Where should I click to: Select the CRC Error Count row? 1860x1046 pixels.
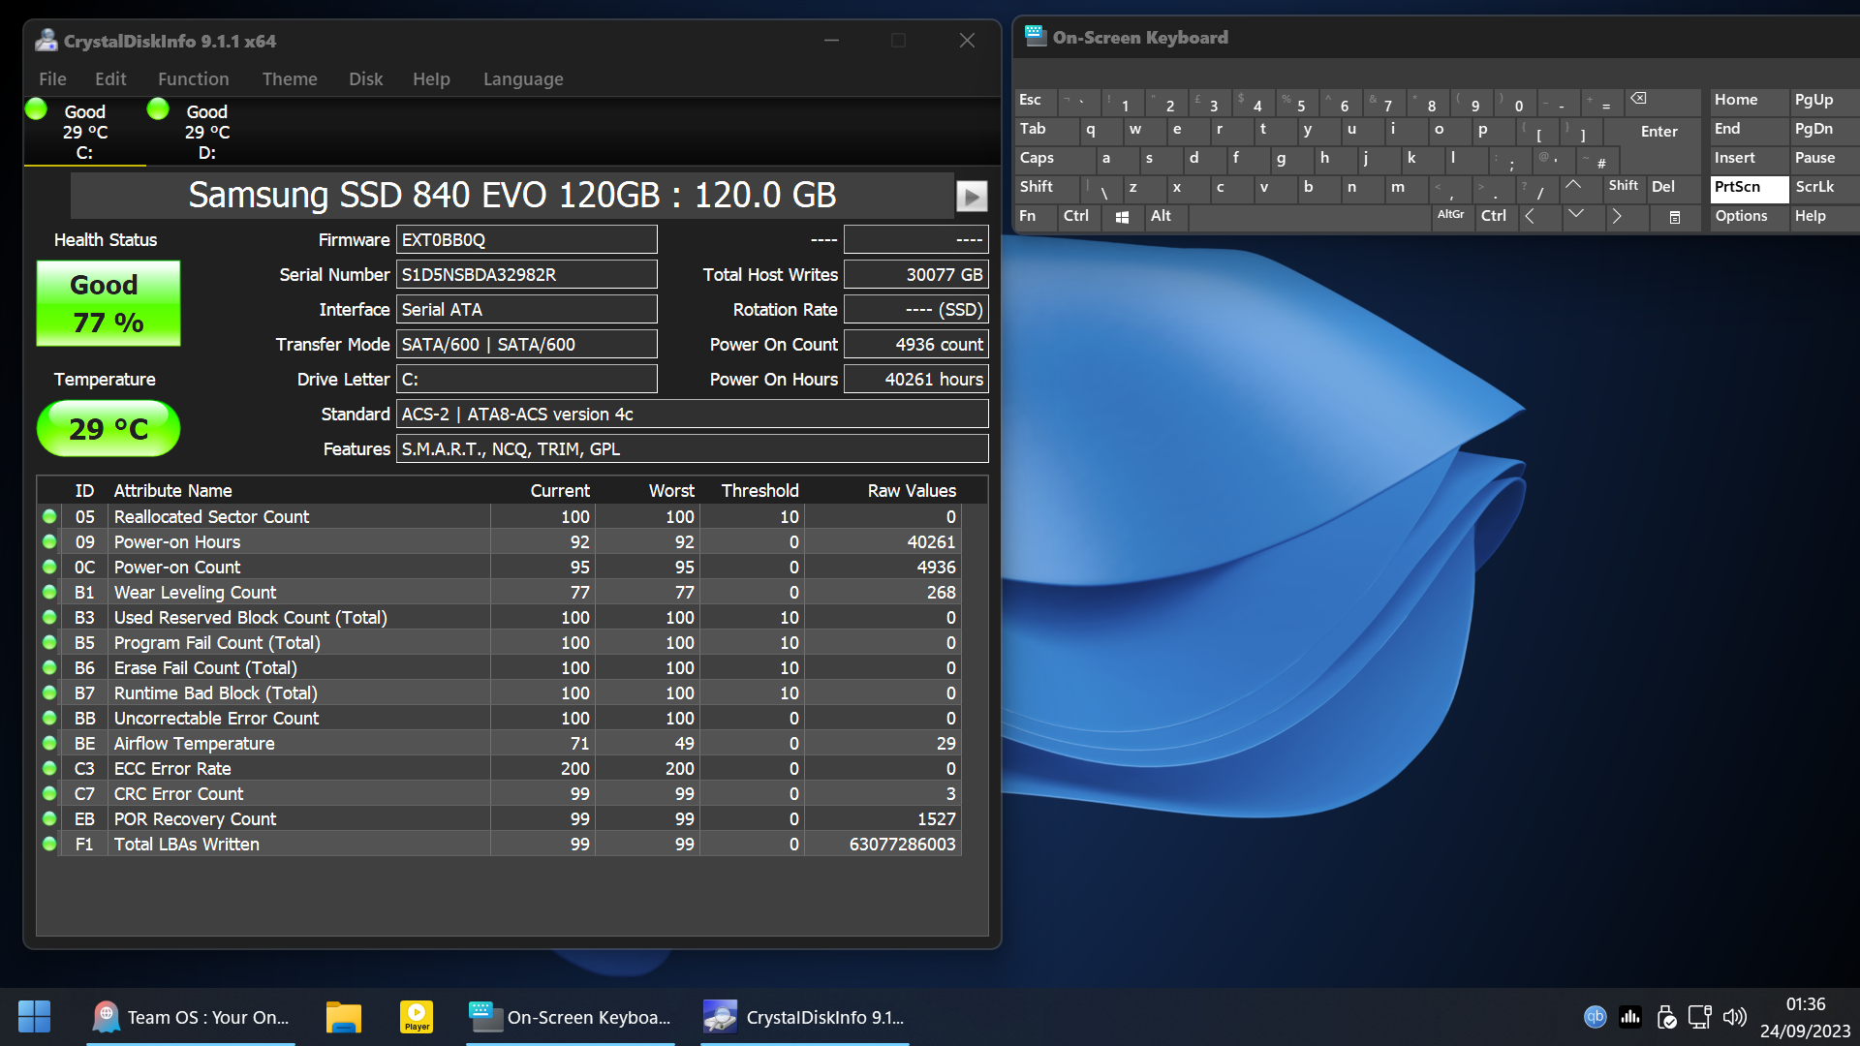point(500,794)
